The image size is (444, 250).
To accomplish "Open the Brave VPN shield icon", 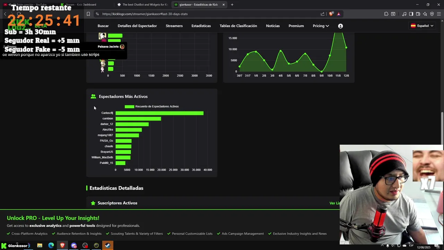I will click(x=432, y=14).
